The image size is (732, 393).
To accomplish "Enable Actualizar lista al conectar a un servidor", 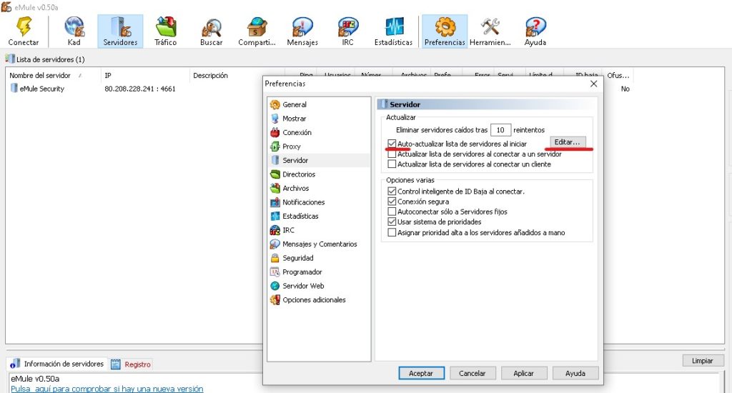I will point(392,154).
